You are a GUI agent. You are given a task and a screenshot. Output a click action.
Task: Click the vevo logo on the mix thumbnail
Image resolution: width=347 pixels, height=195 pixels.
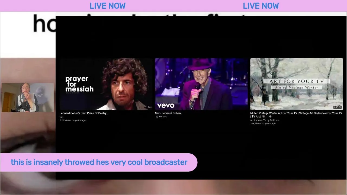pyautogui.click(x=166, y=105)
